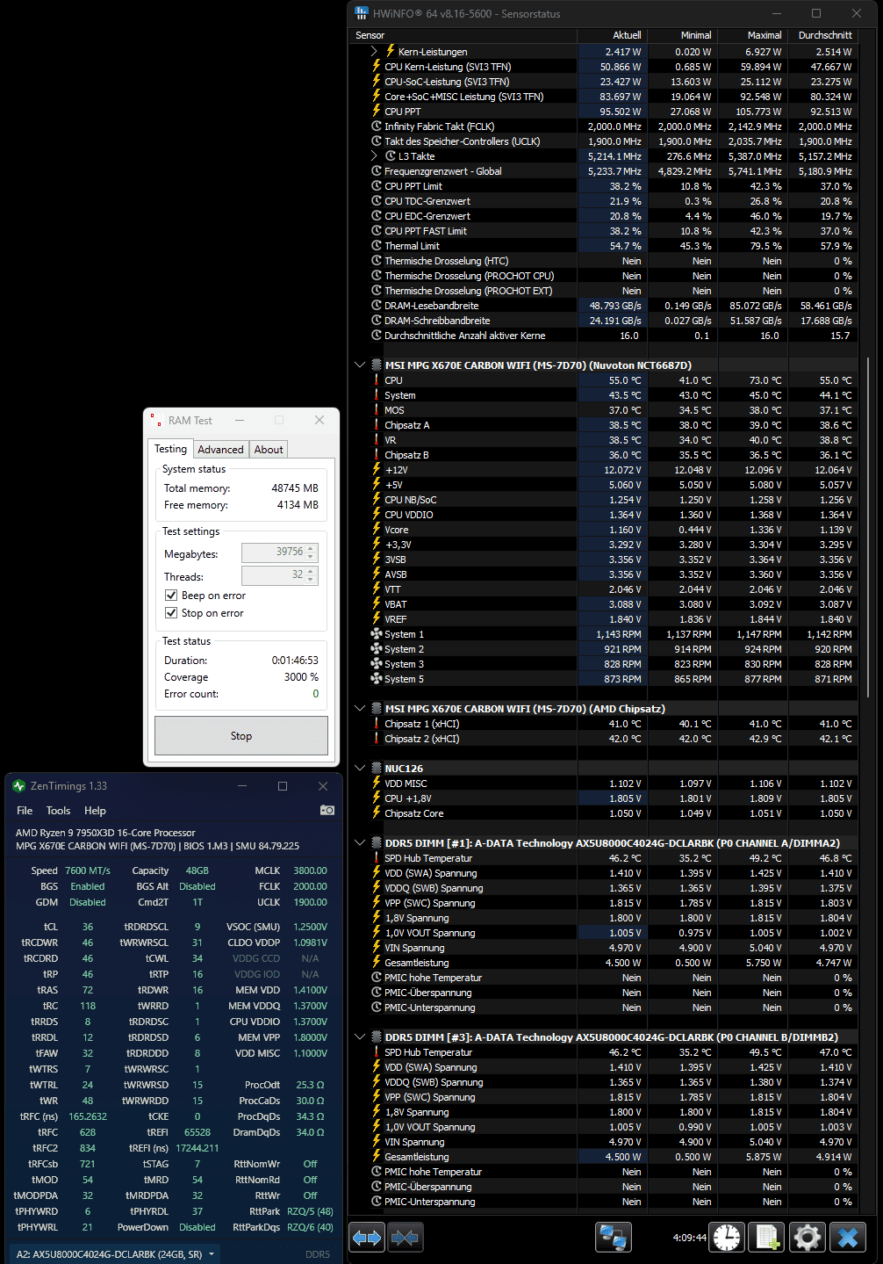883x1264 pixels.
Task: Click the fan icon beside System 1 row
Action: (377, 634)
